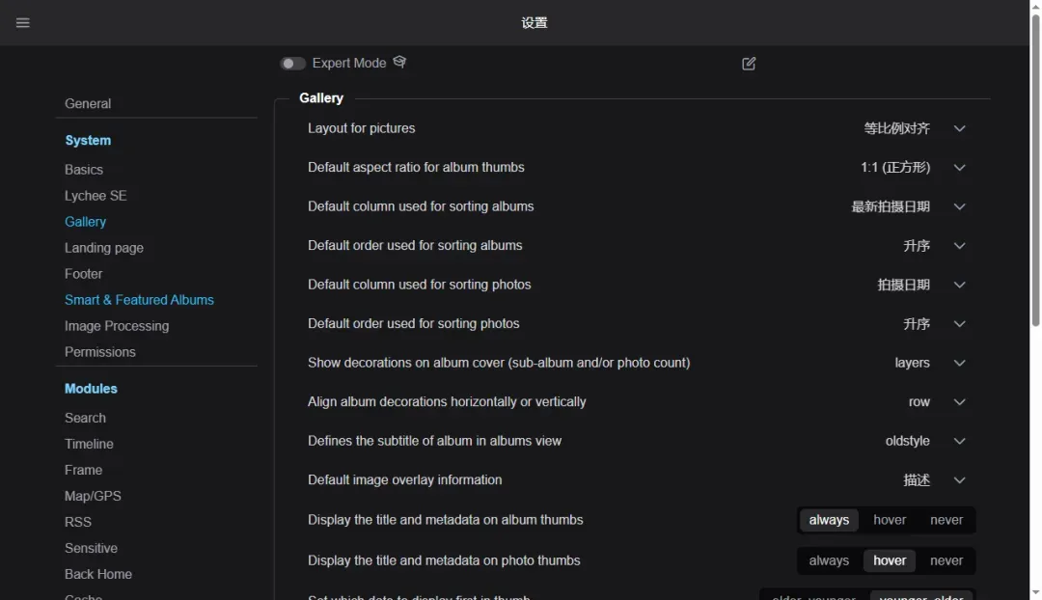Viewport: 1042px width, 600px height.
Task: Toggle the Expert Mode switch
Action: (x=292, y=64)
